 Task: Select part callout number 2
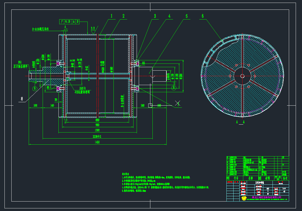123,16
